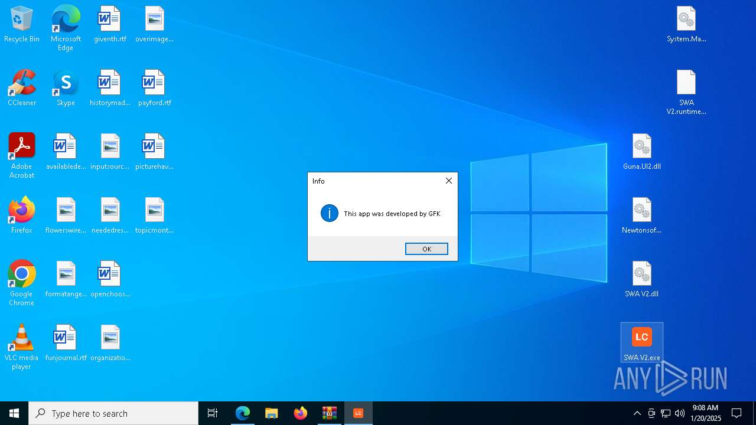Select the picturehav document icon
The height and width of the screenshot is (425, 756).
154,152
